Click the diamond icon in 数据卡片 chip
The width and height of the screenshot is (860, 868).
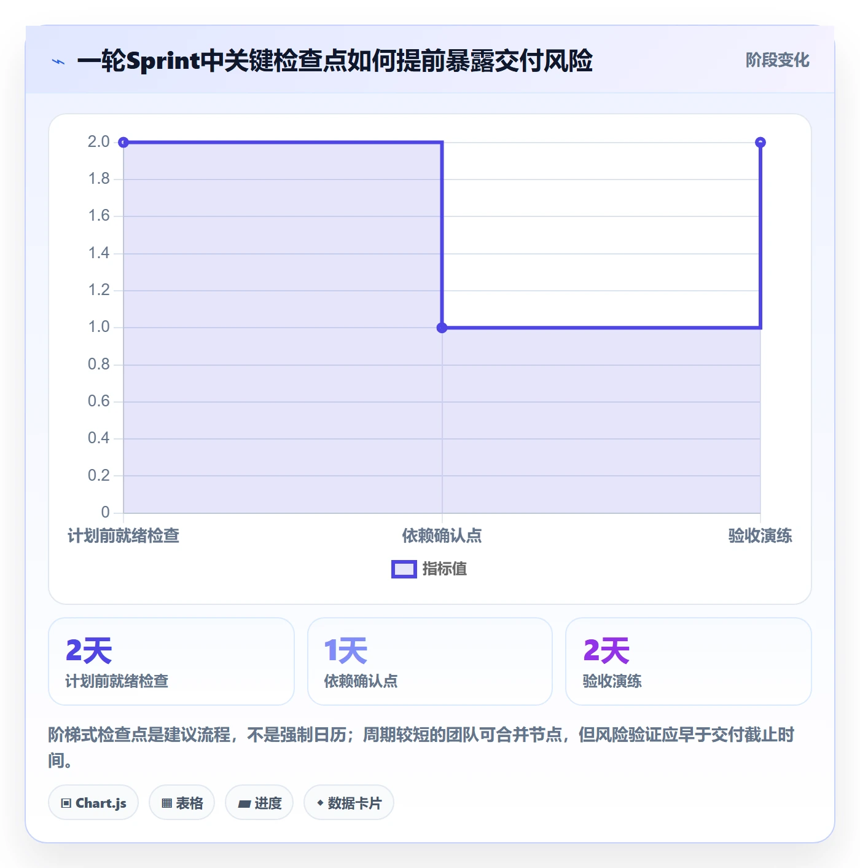pyautogui.click(x=320, y=803)
